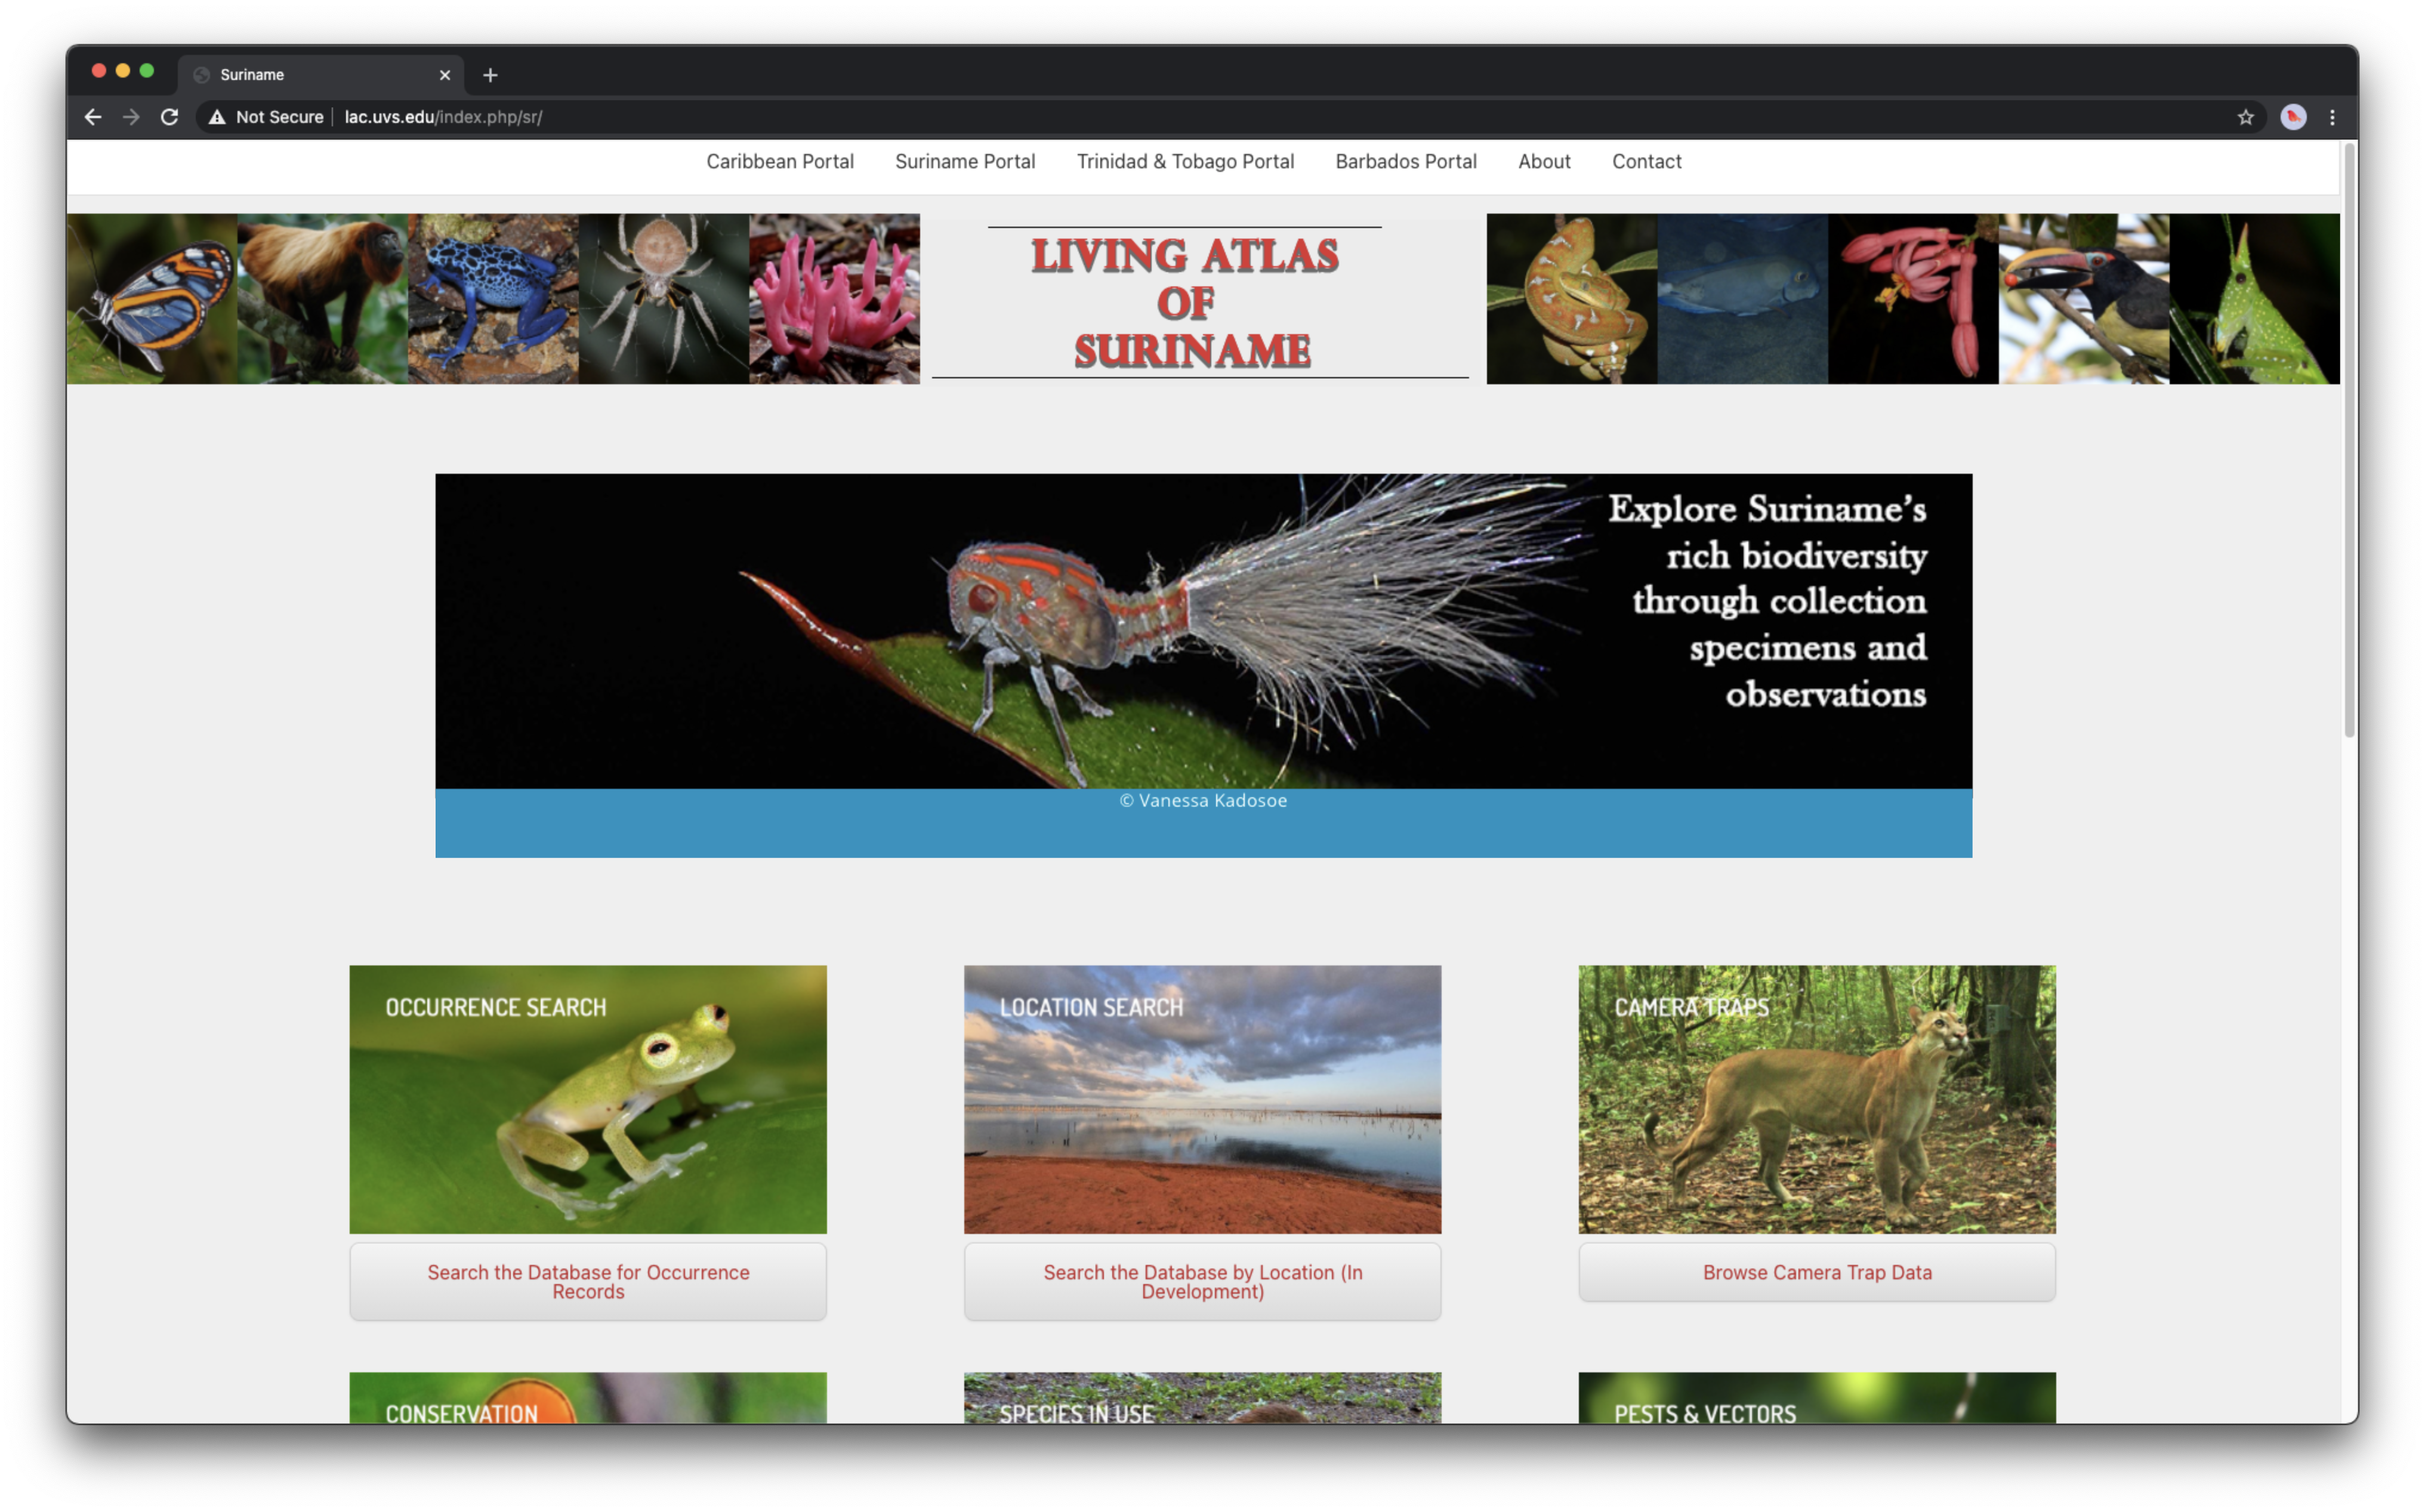2425x1512 pixels.
Task: Open the Chrome three-dot menu
Action: (2332, 116)
